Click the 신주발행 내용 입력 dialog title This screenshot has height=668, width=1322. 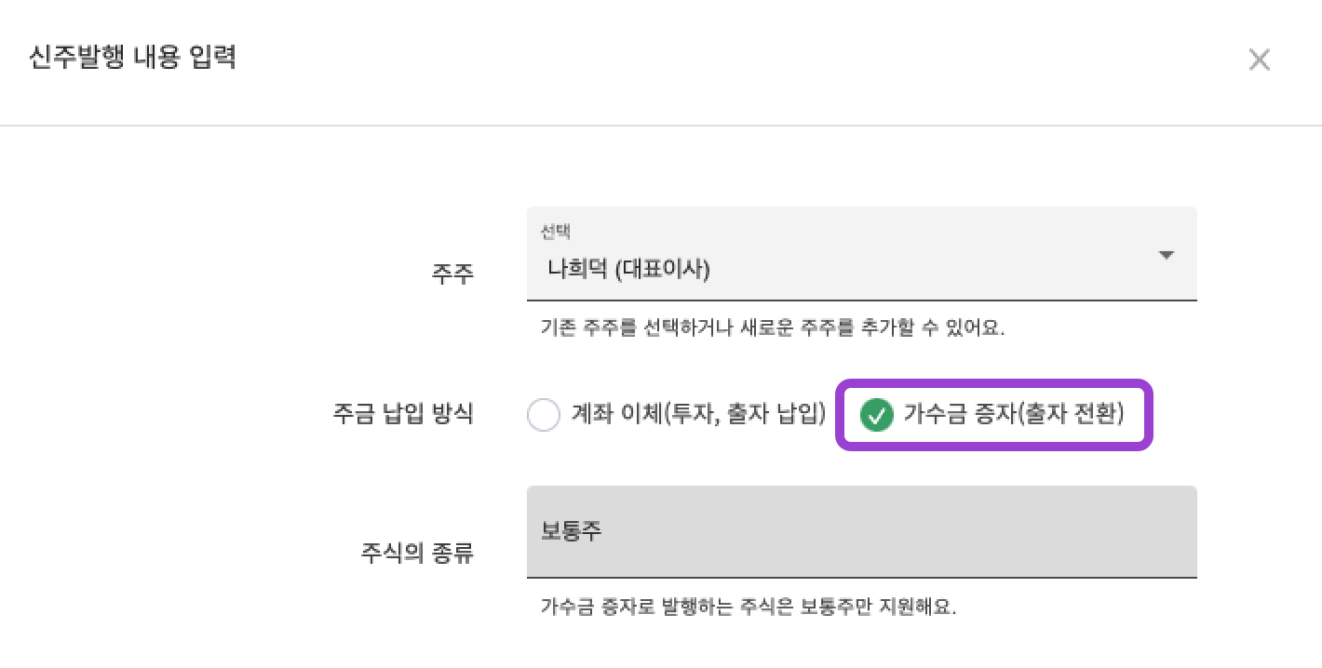pyautogui.click(x=133, y=58)
